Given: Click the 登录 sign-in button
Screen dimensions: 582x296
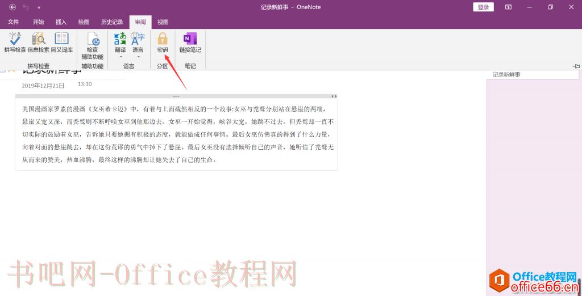Looking at the screenshot, I should (x=483, y=7).
